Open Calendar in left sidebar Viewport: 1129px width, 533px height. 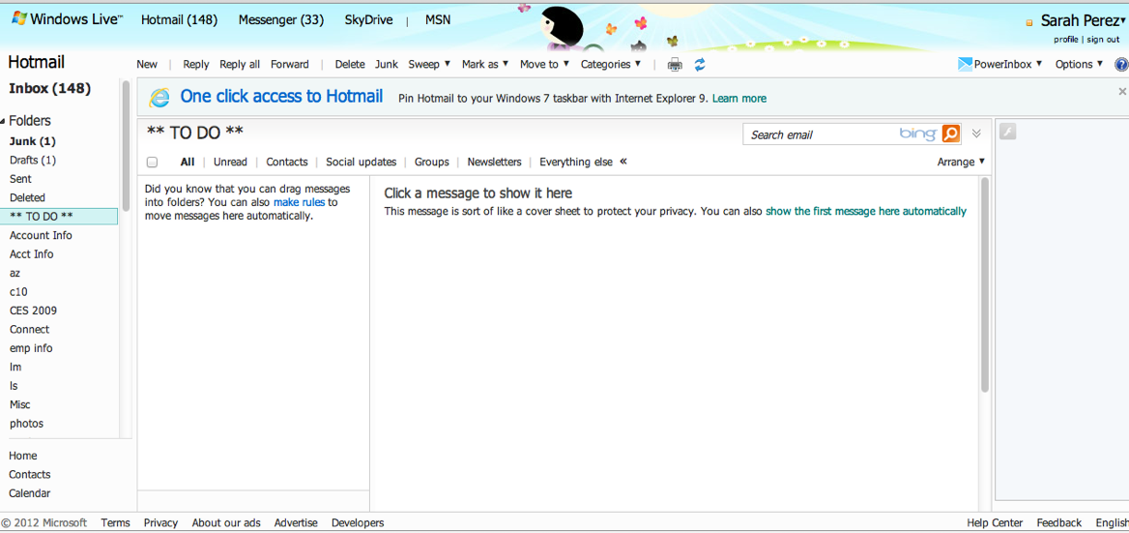[30, 493]
